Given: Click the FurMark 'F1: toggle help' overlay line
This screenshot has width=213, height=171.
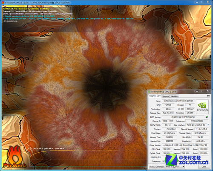Looking at the screenshot, I should click(10, 21).
